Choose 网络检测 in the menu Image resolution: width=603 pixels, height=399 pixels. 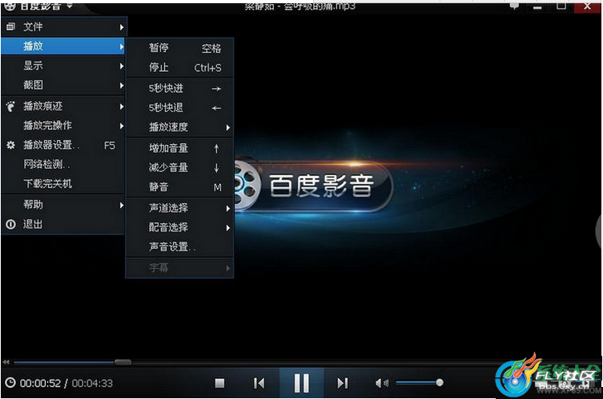(64, 165)
